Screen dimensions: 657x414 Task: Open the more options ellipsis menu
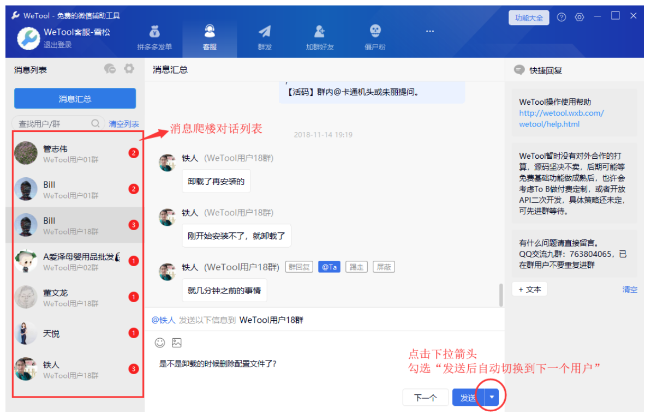click(430, 31)
